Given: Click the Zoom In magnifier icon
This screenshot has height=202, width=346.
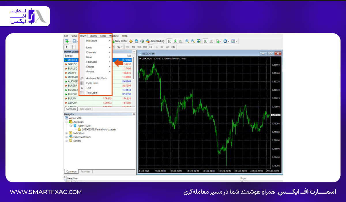Looking at the screenshot, I should [x=187, y=41].
